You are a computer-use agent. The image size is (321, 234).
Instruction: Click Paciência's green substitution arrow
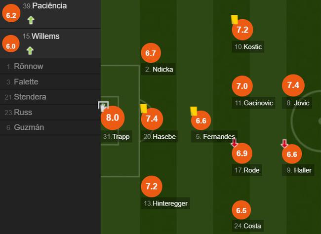[31, 20]
